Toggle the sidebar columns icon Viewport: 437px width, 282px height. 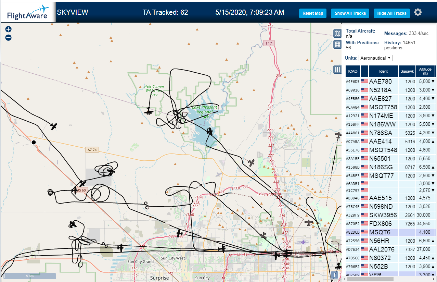tap(337, 70)
